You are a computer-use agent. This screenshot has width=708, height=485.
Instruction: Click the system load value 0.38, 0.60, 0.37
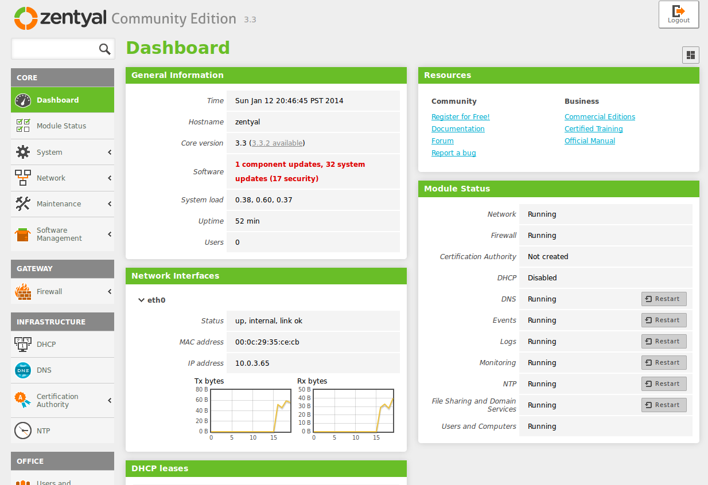pyautogui.click(x=264, y=200)
